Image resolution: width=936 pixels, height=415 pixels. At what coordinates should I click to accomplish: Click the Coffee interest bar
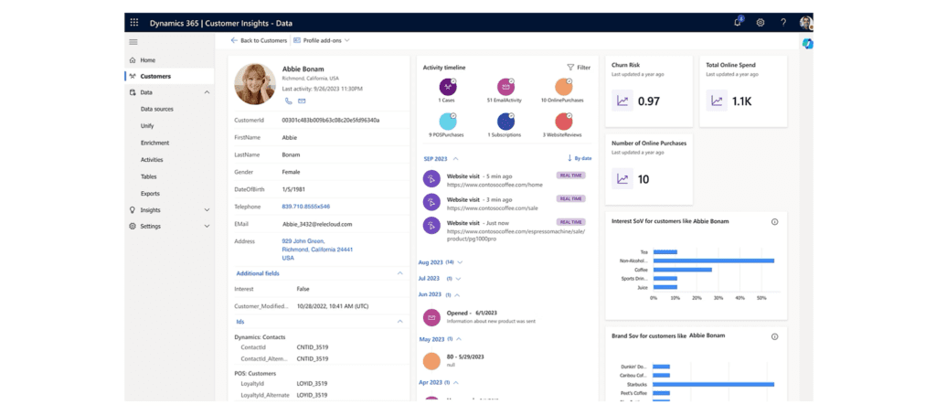(682, 270)
